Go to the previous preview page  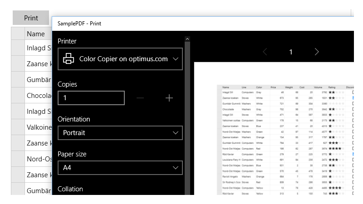point(265,52)
